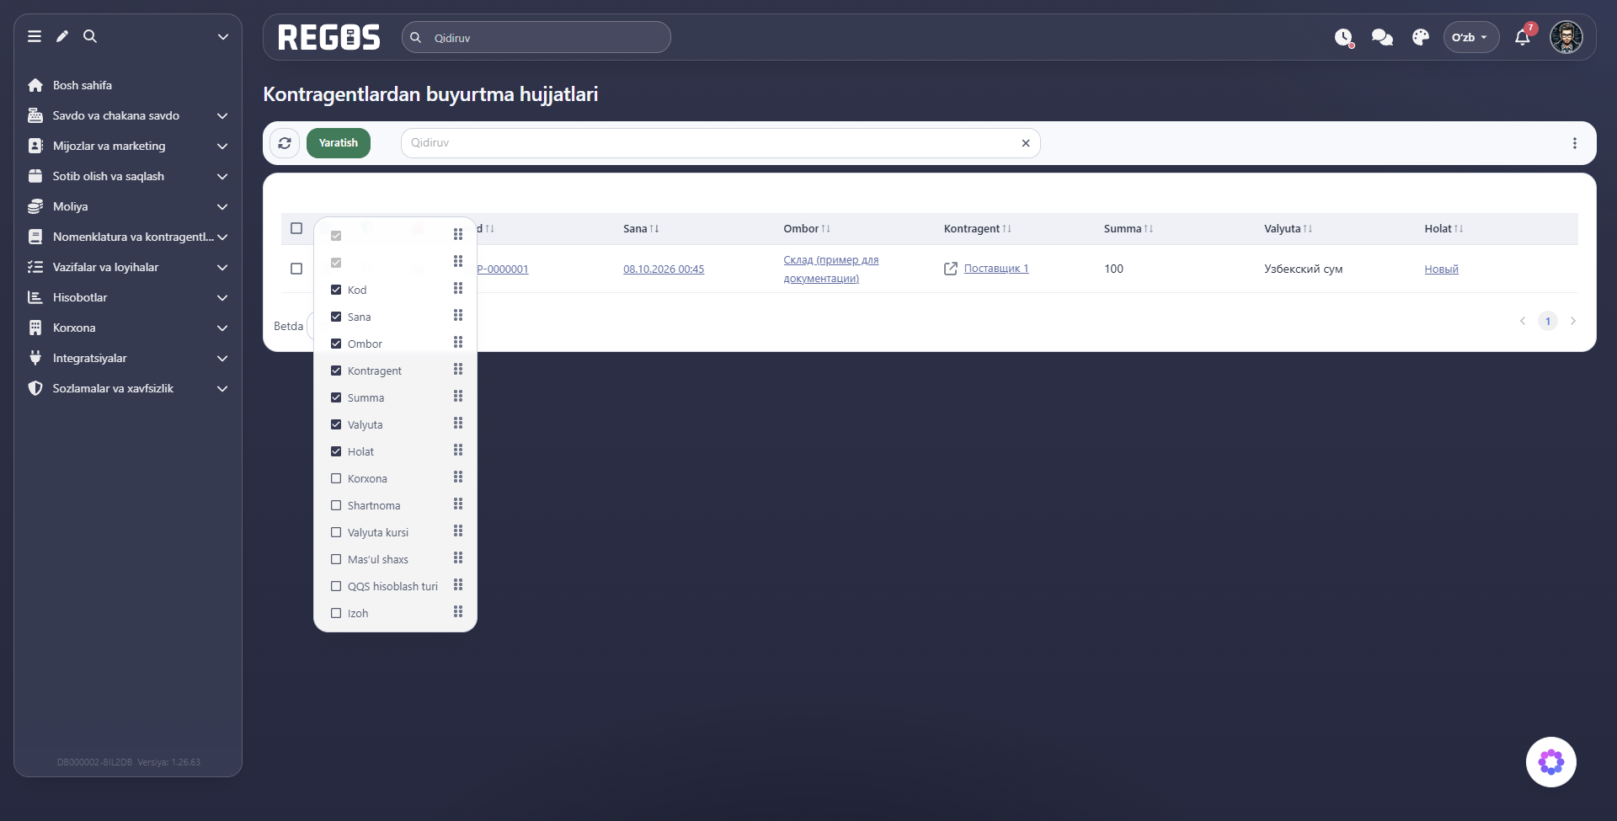Open Sozlamalar va xavfsizlik menu item
This screenshot has height=821, width=1617.
coord(128,388)
